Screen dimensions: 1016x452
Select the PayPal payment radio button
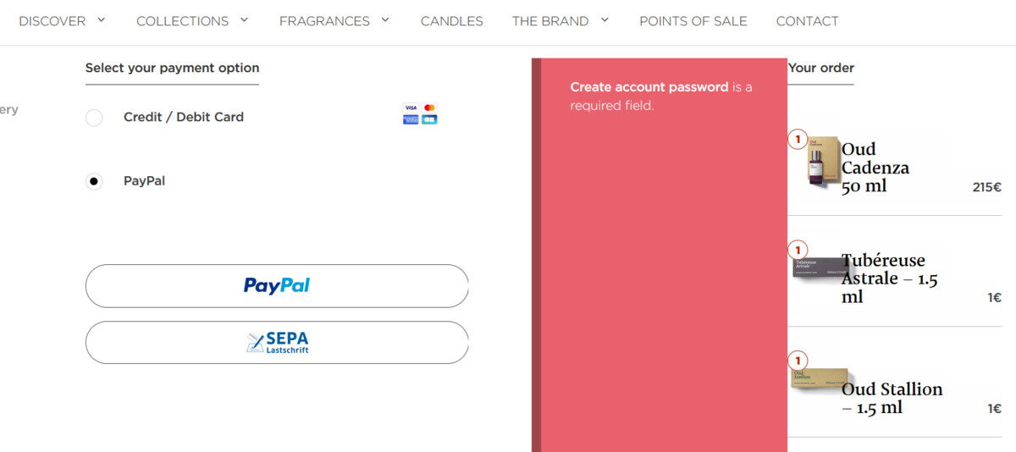(94, 181)
